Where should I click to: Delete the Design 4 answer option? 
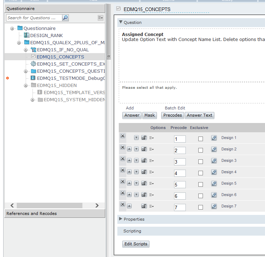coord(123,170)
